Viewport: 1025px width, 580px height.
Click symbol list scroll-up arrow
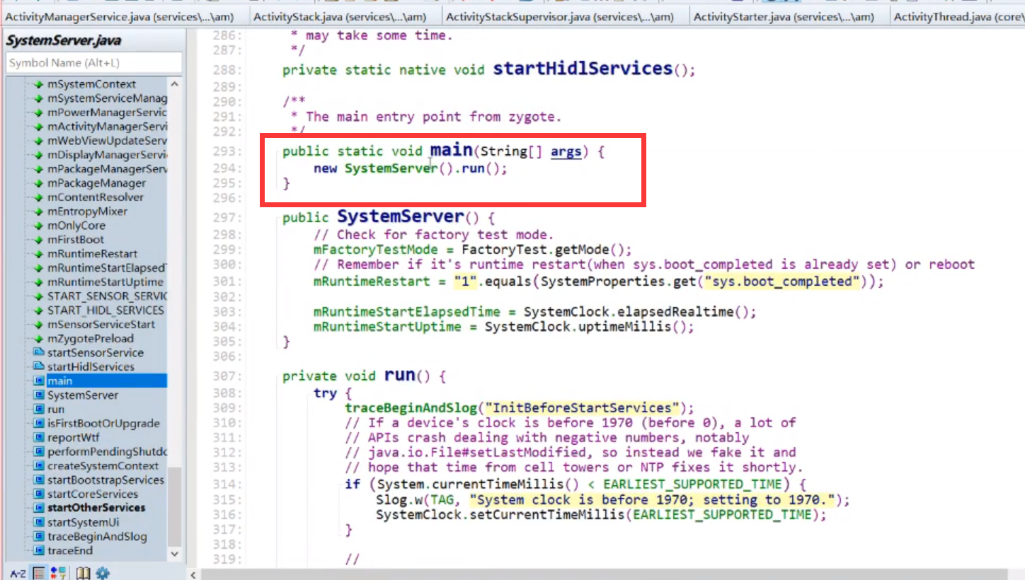click(175, 84)
